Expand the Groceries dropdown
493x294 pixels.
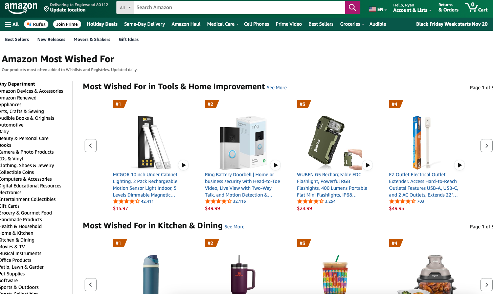click(x=352, y=24)
